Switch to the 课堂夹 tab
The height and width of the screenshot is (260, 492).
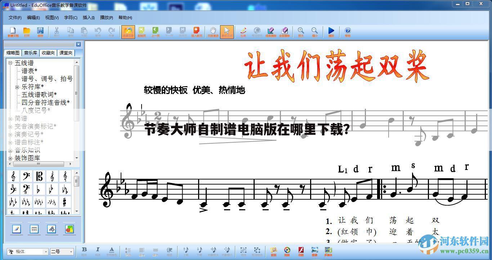(x=66, y=53)
